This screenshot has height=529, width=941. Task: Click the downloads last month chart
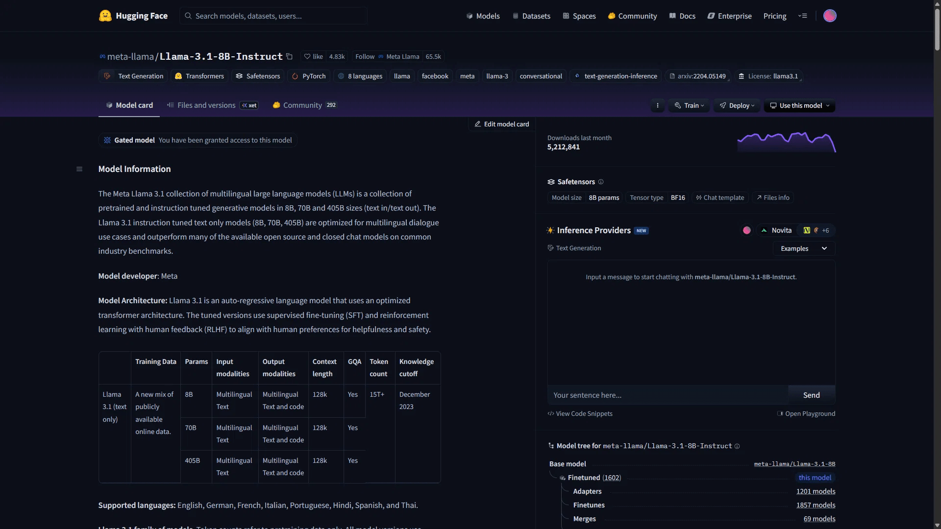pos(787,142)
